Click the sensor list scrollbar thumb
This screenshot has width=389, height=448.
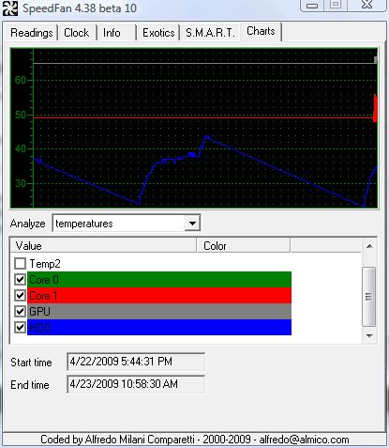pyautogui.click(x=369, y=297)
